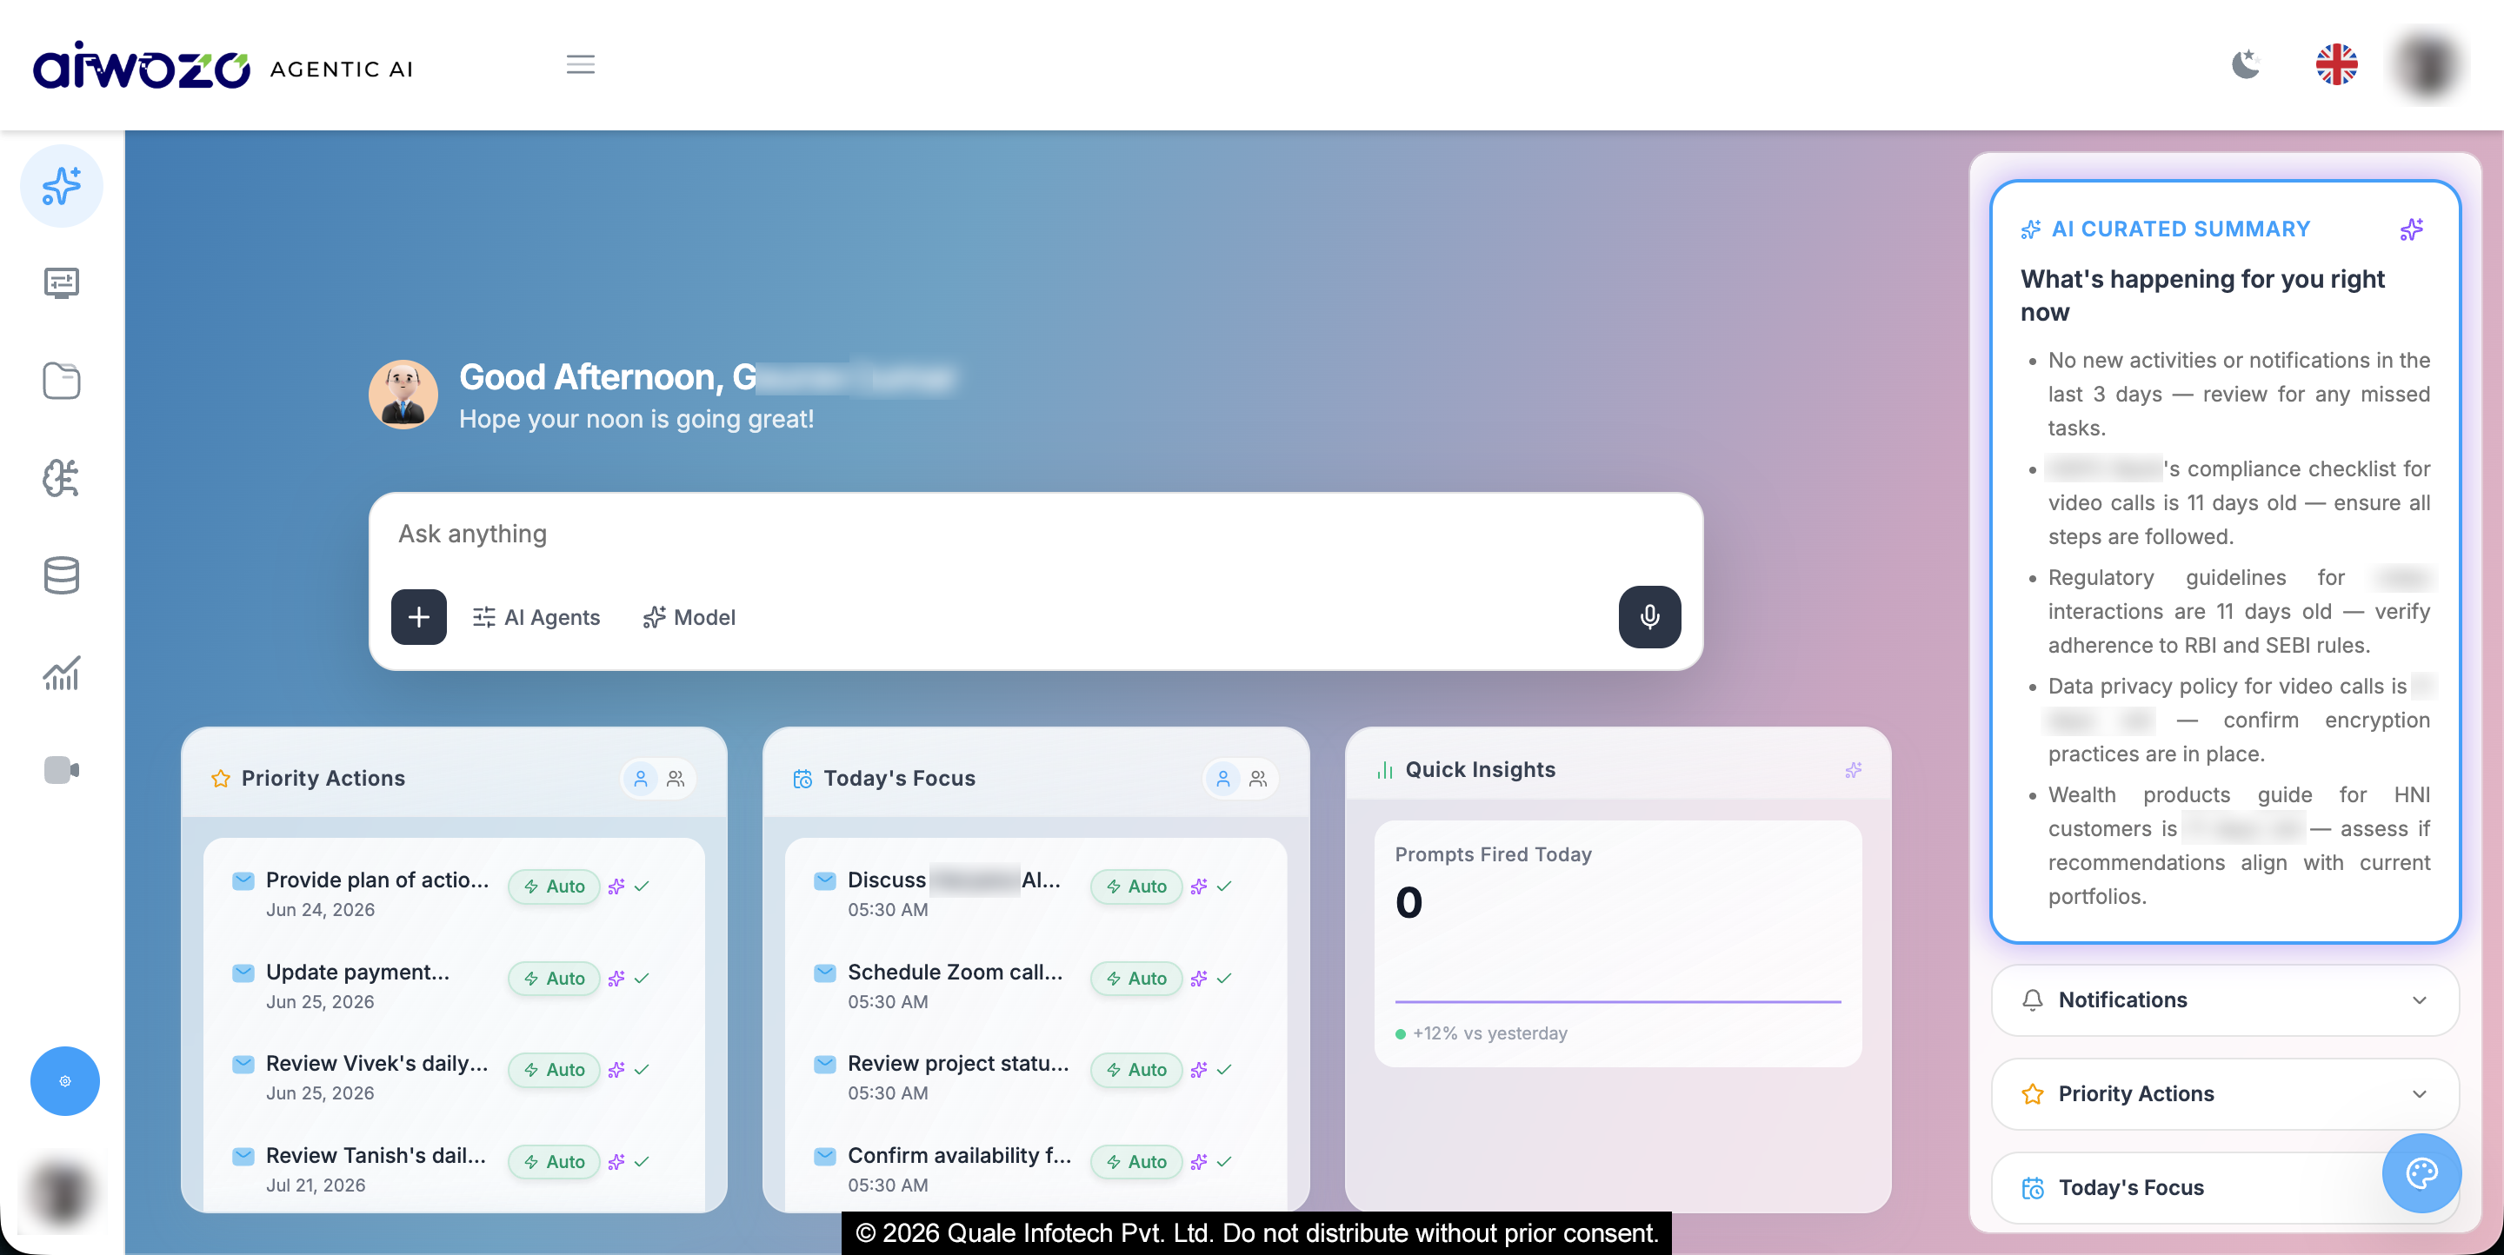Open the brain AI icon in sidebar

click(x=61, y=478)
